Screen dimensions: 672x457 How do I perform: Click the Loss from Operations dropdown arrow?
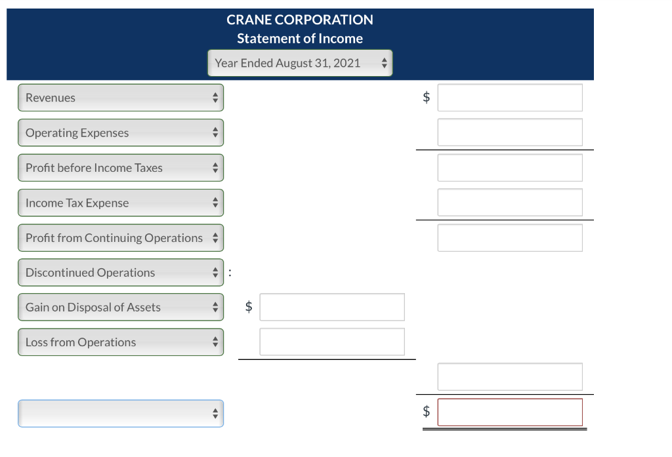click(215, 342)
